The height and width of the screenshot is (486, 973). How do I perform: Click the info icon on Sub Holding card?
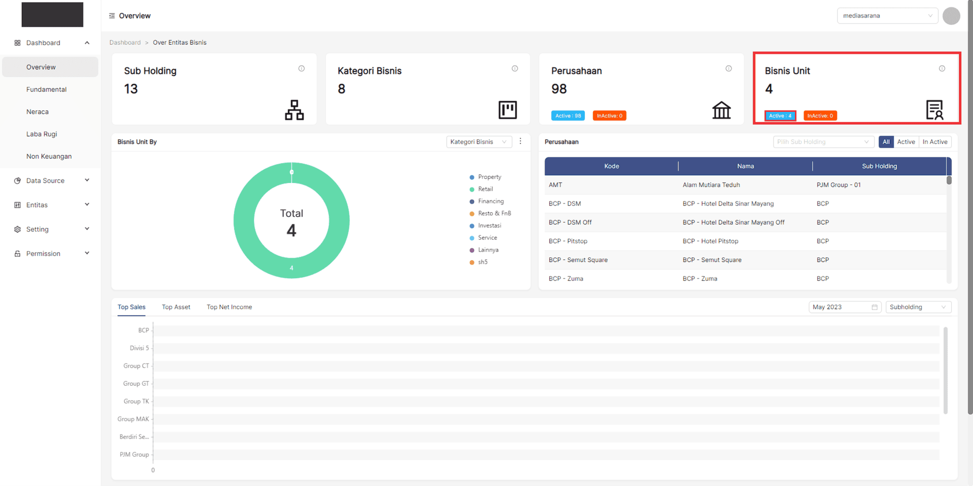302,69
